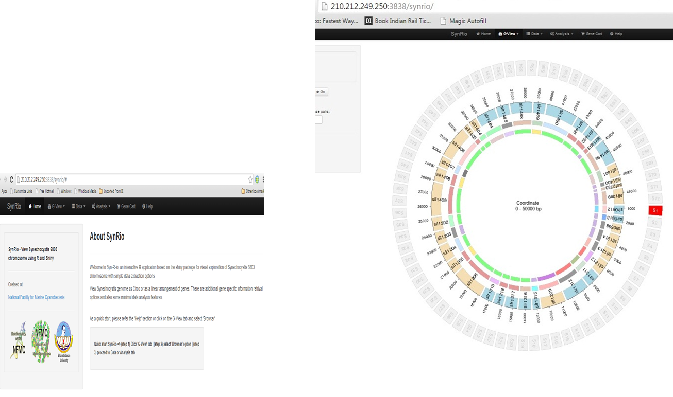Click the base pairs input field
Screen dimensions: 673x397
(x=318, y=120)
